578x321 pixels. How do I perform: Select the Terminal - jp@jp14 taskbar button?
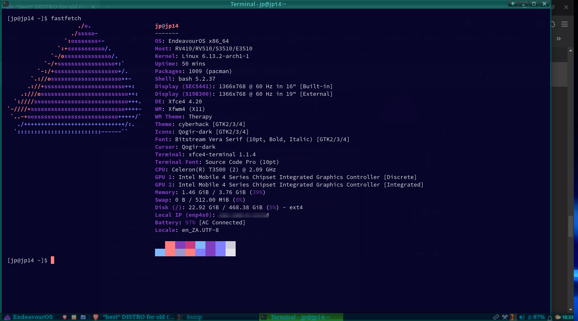301,317
